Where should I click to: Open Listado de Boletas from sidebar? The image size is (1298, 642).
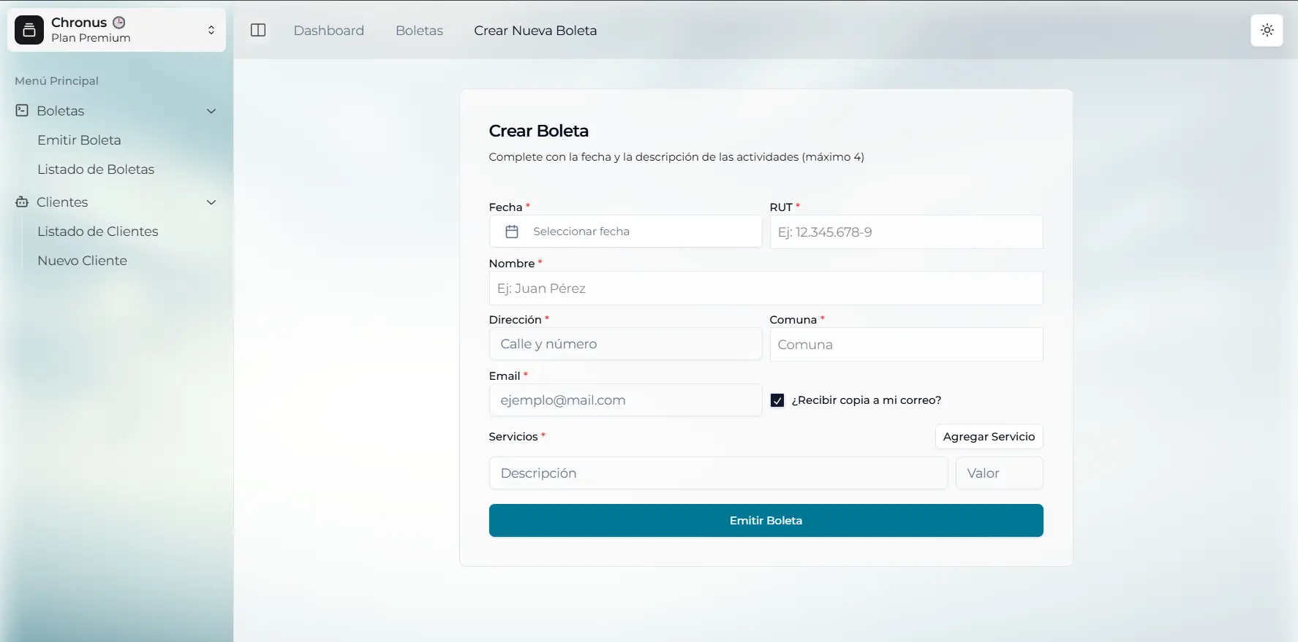96,169
